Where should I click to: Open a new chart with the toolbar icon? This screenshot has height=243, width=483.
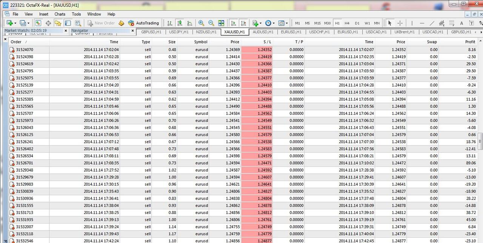coord(9,23)
